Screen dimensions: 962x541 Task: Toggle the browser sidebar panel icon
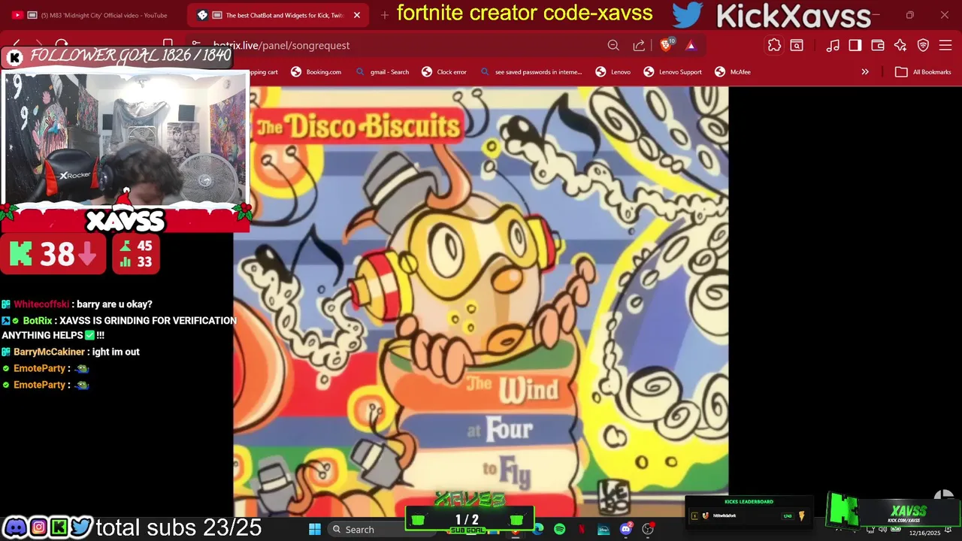855,45
